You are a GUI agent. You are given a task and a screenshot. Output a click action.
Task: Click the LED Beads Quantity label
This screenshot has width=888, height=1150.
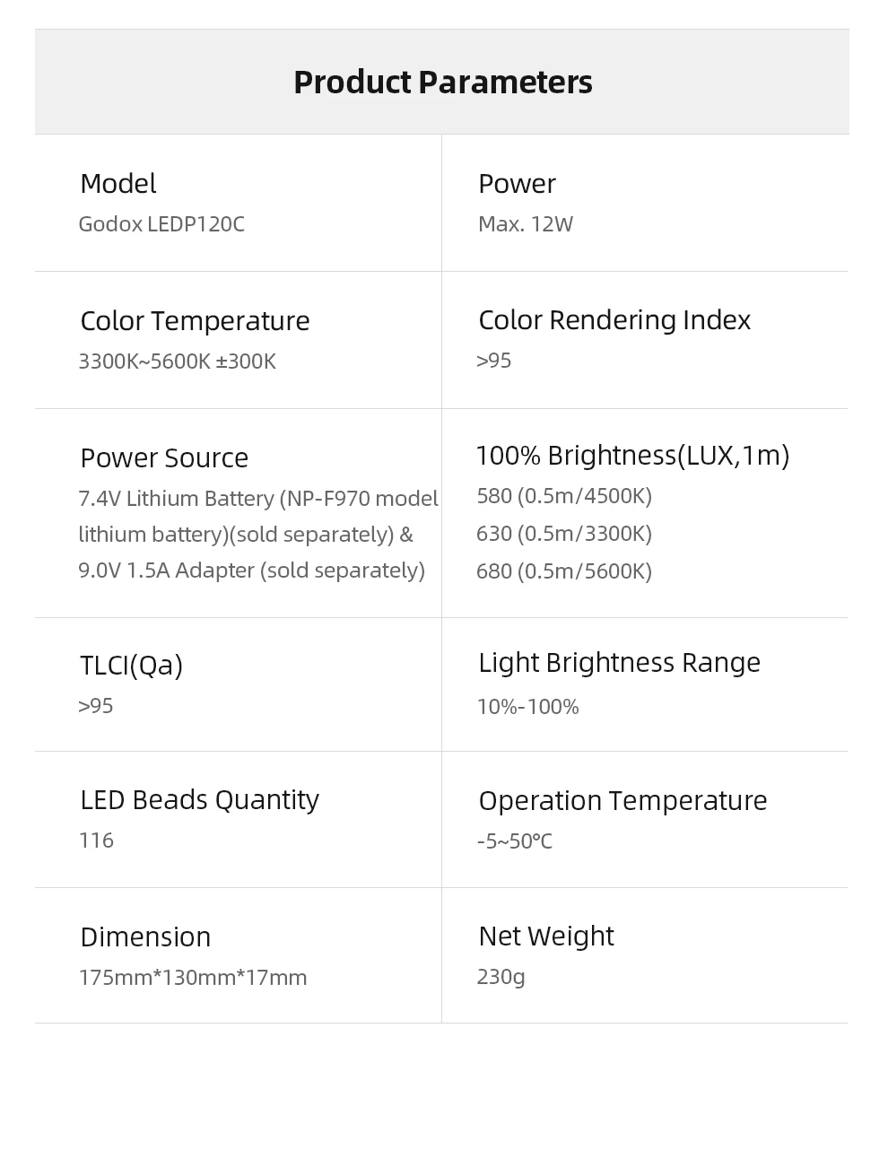pyautogui.click(x=199, y=800)
